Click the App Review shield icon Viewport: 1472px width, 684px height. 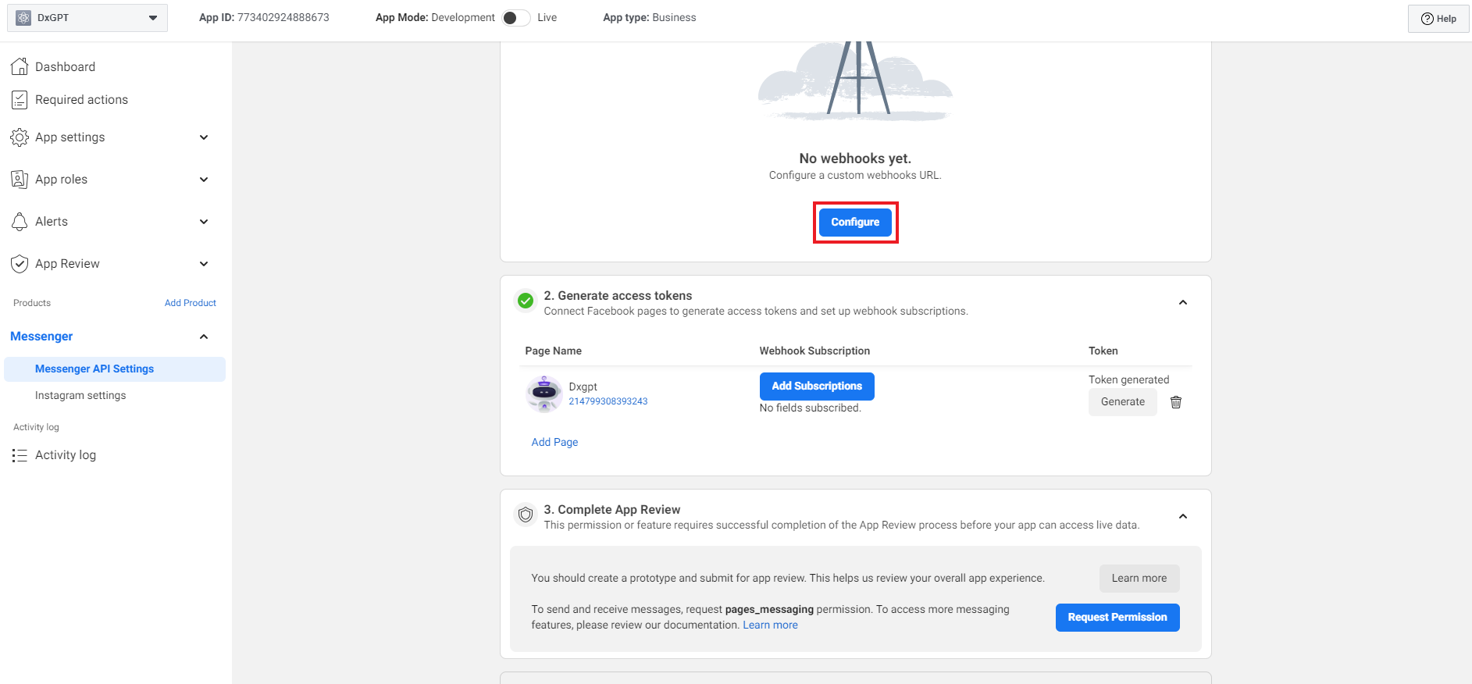coord(20,264)
